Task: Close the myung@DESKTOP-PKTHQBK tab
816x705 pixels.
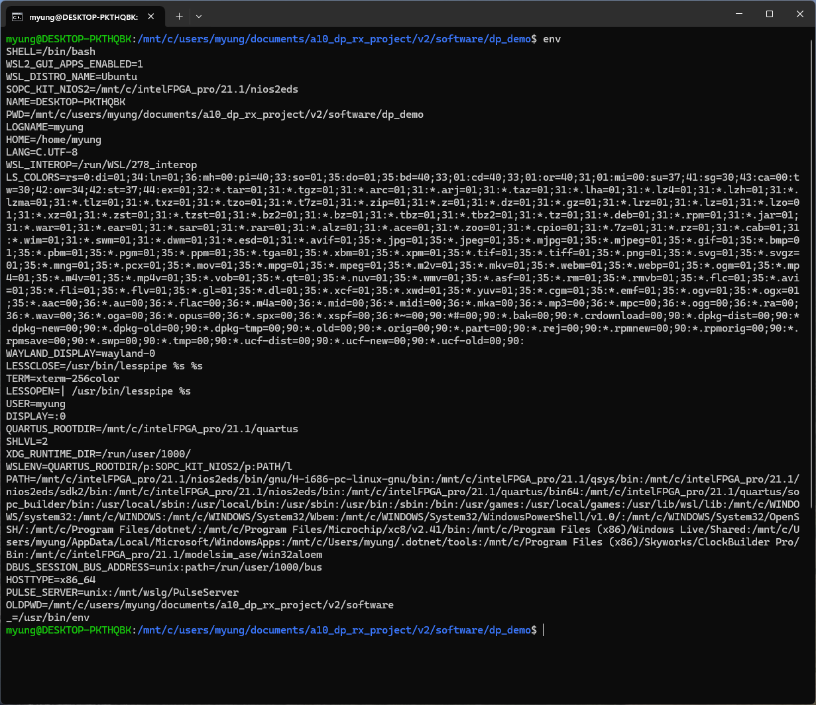Action: point(151,16)
